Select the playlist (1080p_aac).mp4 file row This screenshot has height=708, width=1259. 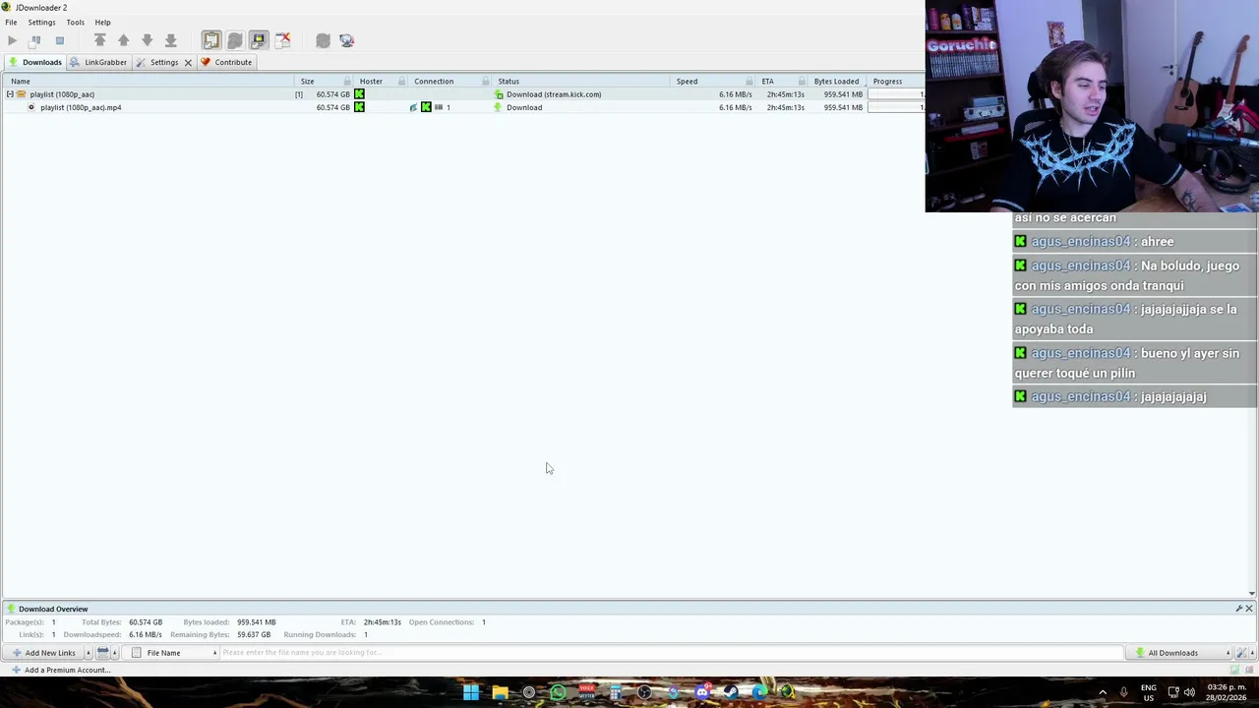[x=462, y=107]
